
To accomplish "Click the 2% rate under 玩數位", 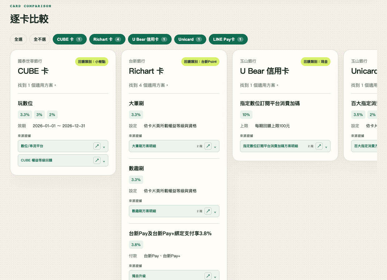I will click(52, 114).
